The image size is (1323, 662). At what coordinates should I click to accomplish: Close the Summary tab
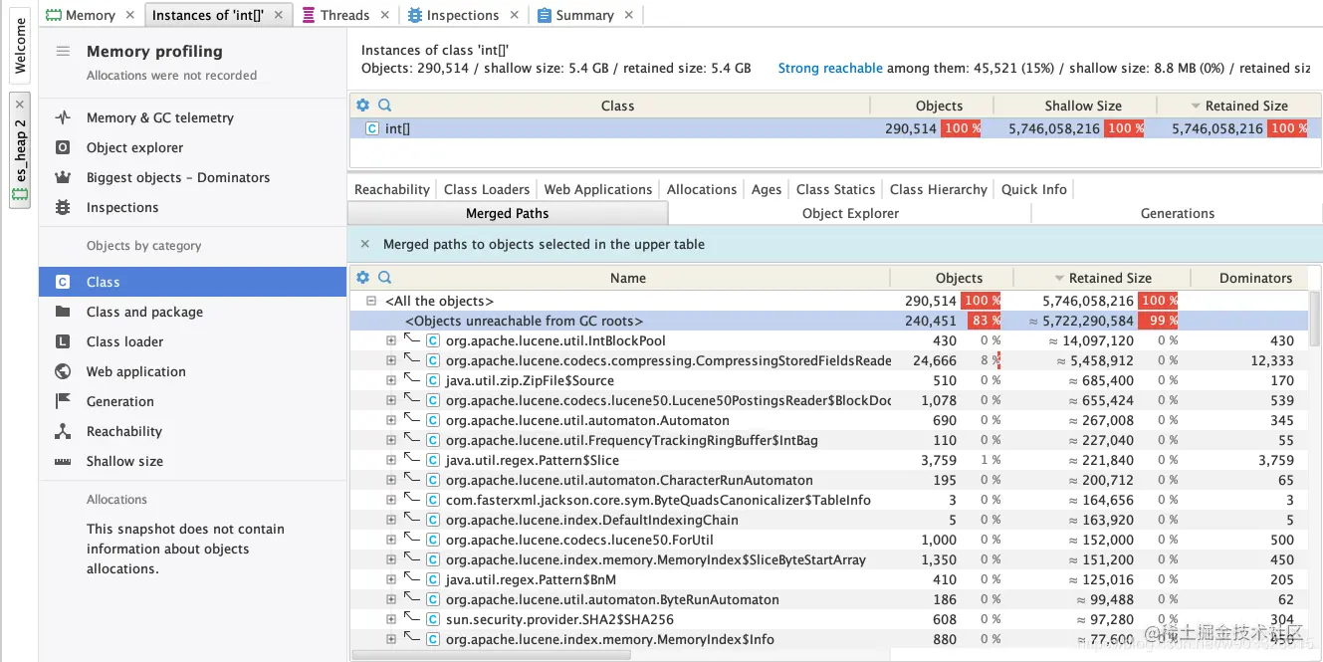point(629,15)
